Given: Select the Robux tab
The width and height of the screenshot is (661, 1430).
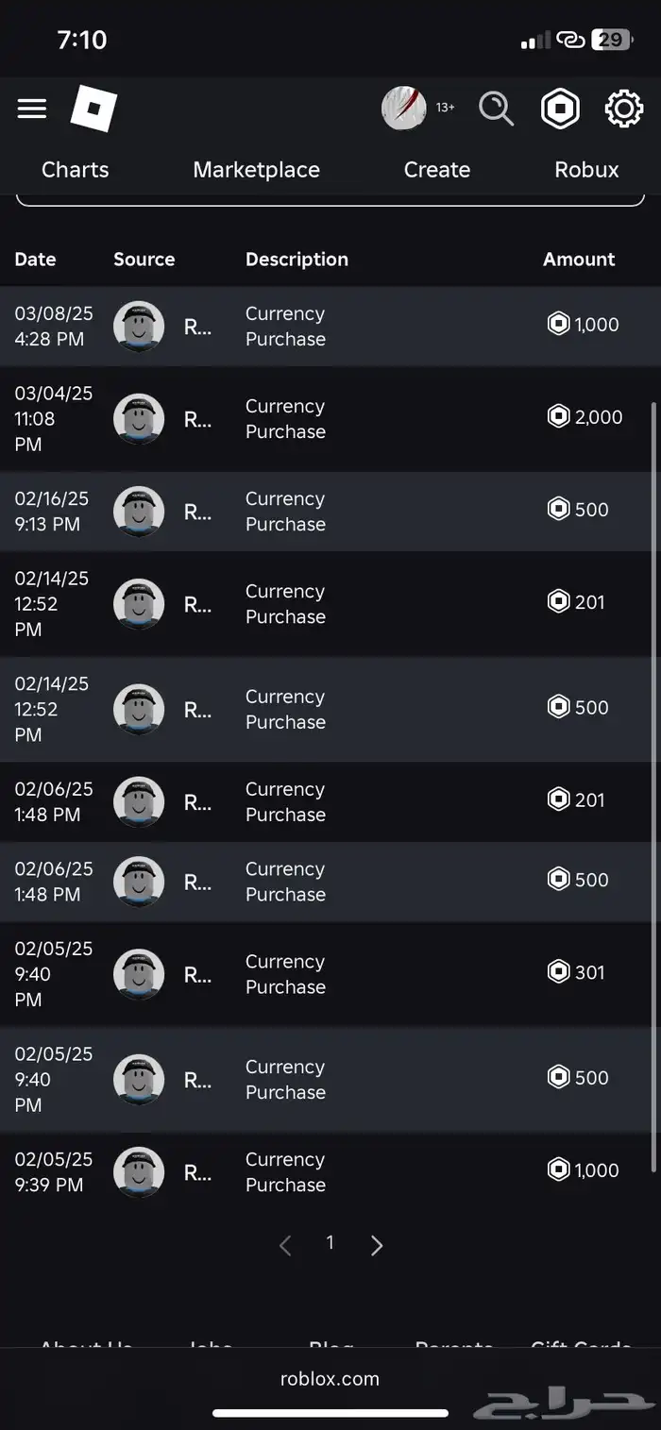Looking at the screenshot, I should [x=586, y=170].
